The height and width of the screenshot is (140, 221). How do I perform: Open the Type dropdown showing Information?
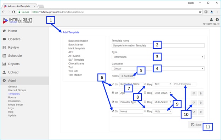tap(158, 57)
